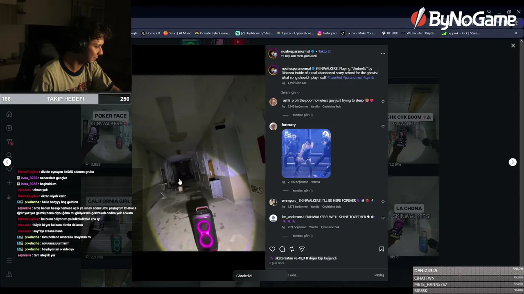
Task: Reply to the fortcurry comment with 'Yanıtla'
Action: [x=315, y=182]
